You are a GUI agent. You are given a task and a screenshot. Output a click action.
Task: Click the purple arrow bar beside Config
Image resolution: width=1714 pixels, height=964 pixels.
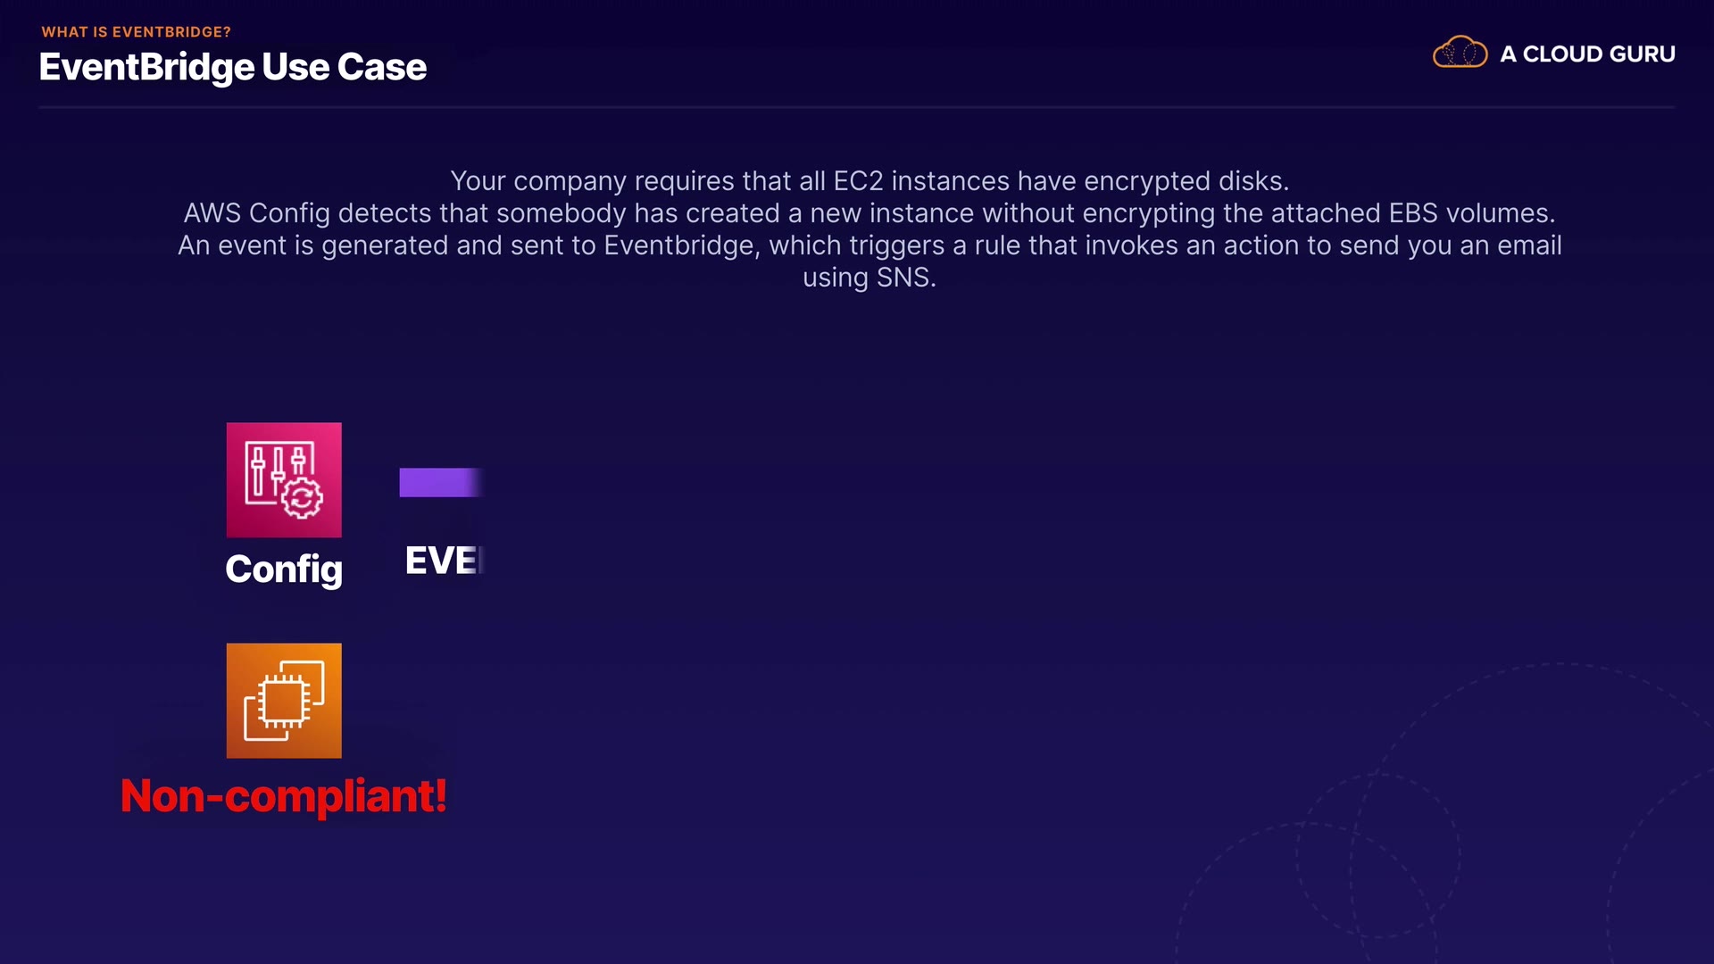(x=439, y=482)
